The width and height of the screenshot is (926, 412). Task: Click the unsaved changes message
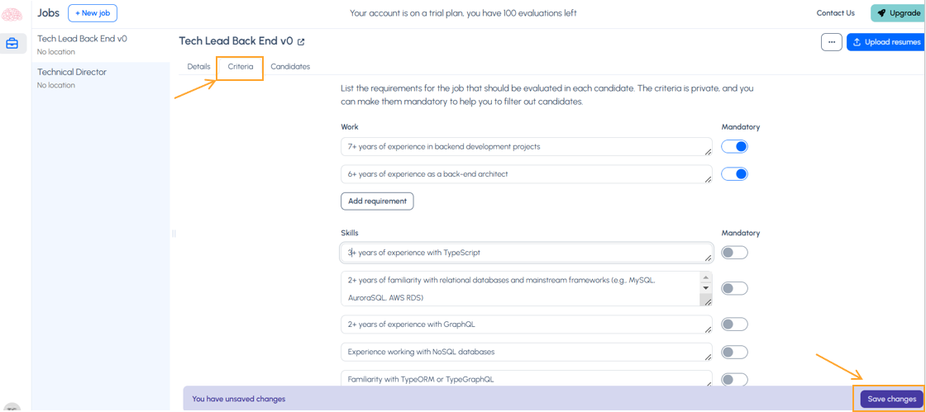[x=239, y=399]
